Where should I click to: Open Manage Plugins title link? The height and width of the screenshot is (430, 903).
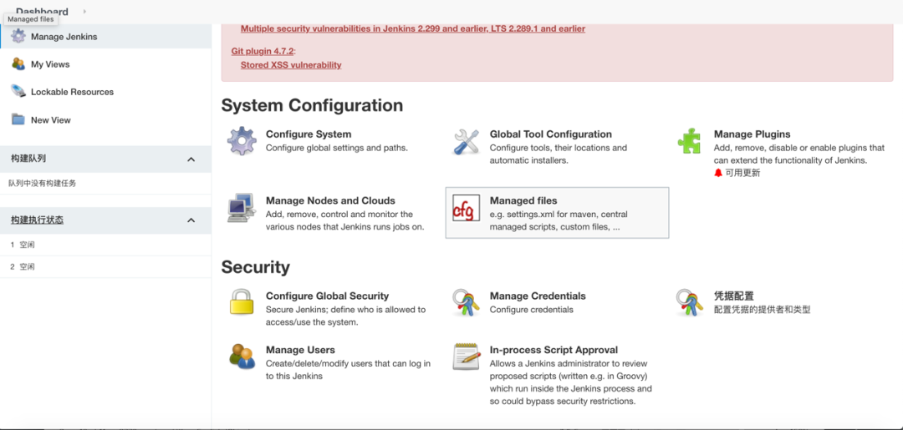(x=752, y=134)
